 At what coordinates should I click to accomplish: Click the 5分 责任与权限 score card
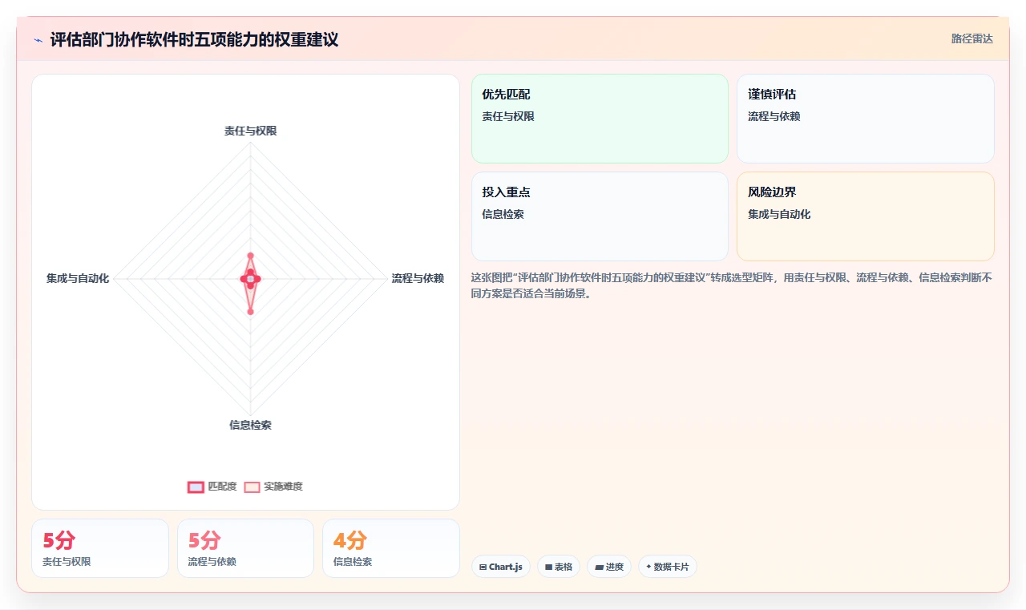pos(100,548)
